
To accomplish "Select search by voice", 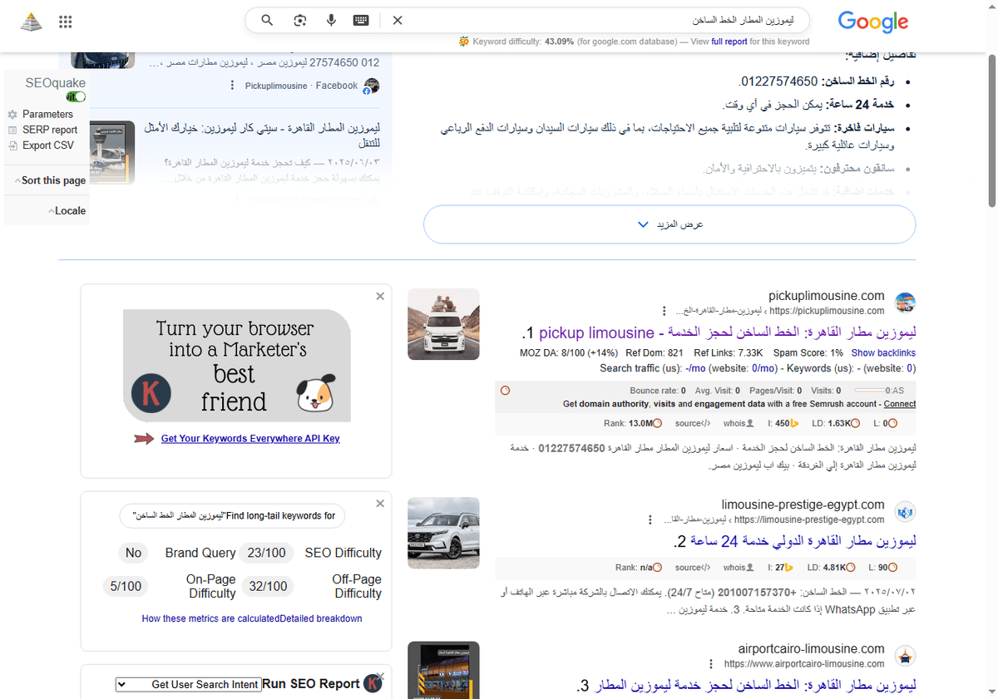I will click(331, 20).
